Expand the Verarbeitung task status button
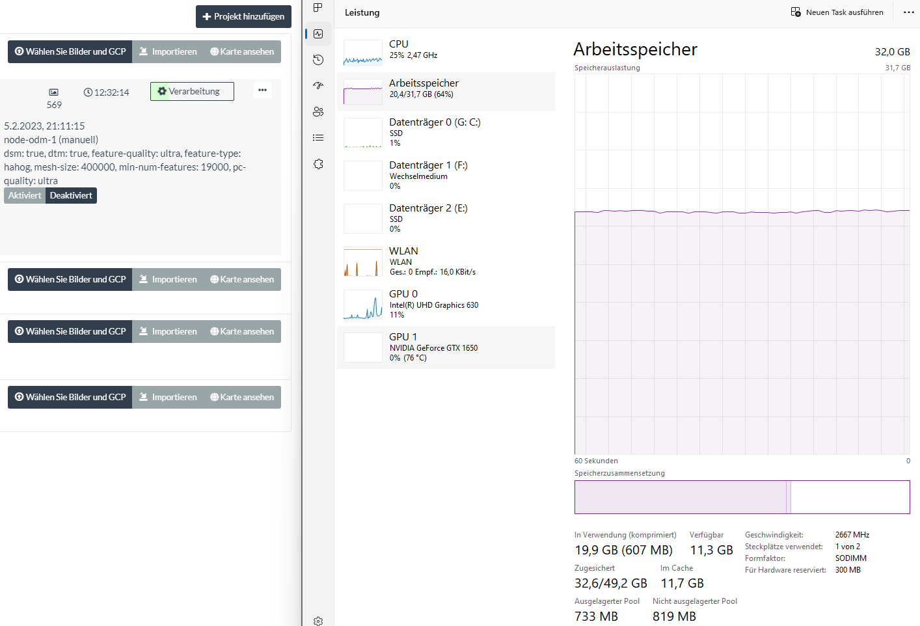 coord(192,92)
